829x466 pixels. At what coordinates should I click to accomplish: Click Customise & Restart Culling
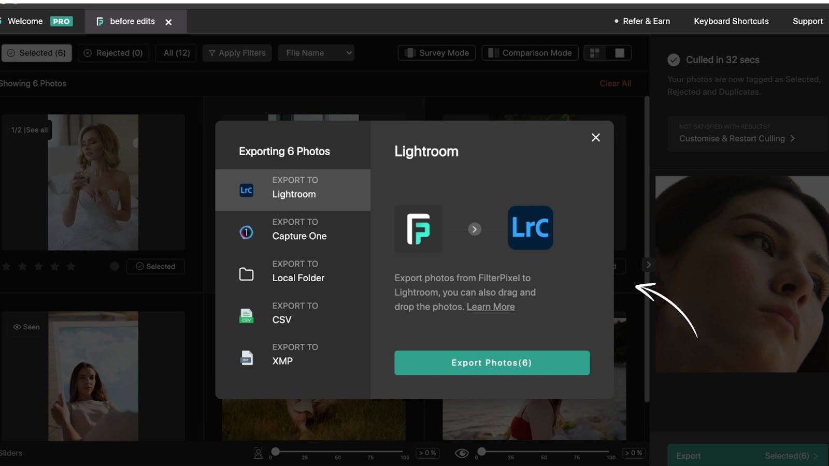click(x=737, y=138)
